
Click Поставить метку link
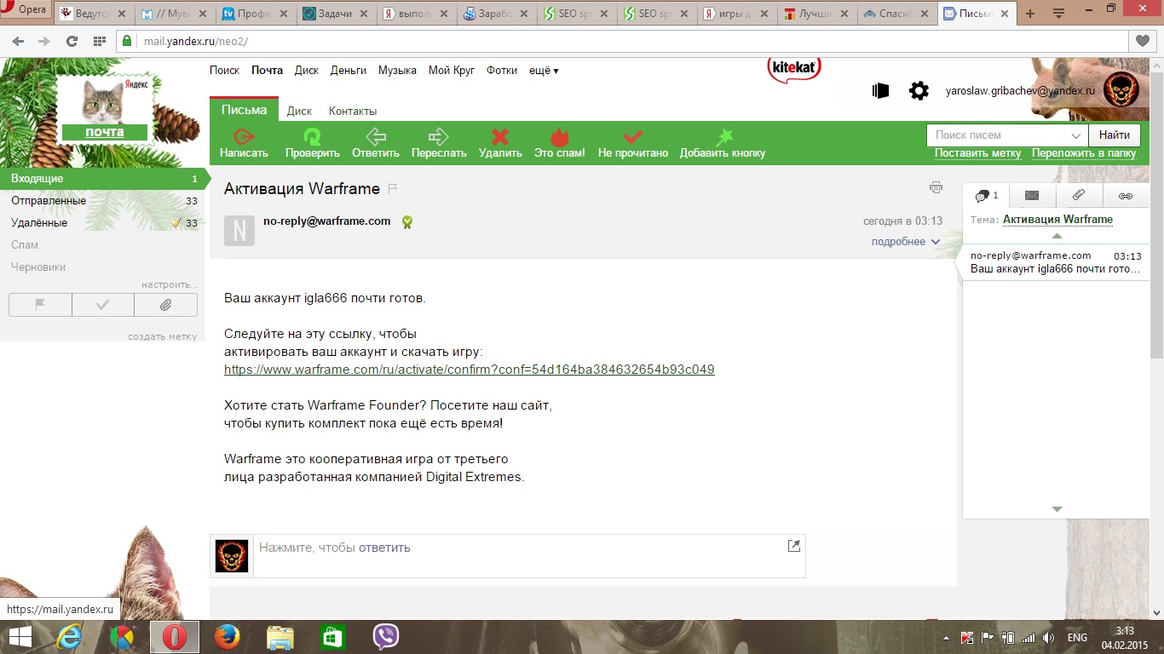(x=977, y=154)
